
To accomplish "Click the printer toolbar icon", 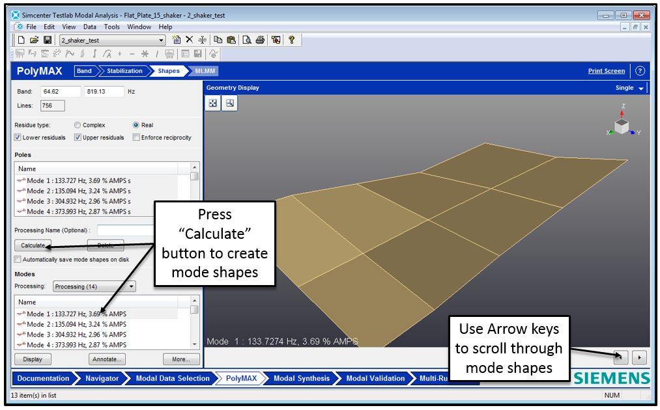I will 260,40.
